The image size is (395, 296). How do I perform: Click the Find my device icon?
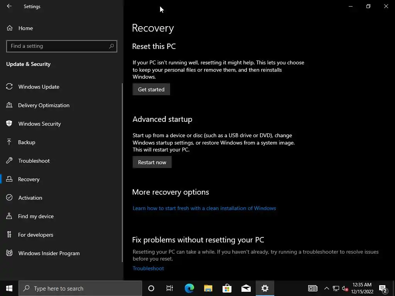pos(9,216)
